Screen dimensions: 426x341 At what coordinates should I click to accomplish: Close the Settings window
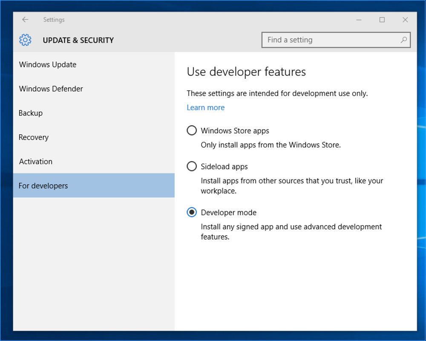point(405,20)
